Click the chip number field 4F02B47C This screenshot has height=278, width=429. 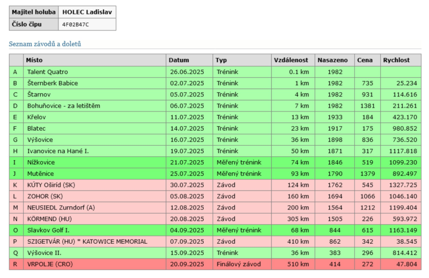point(75,24)
